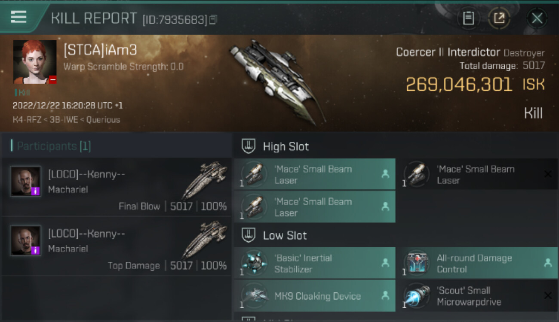Select the destroyed 'Mace' Small Beam Laser
The height and width of the screenshot is (322, 559).
[477, 174]
